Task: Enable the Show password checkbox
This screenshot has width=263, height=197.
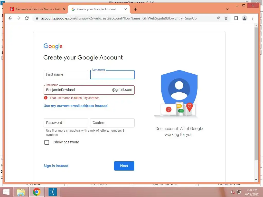Action: [47, 142]
